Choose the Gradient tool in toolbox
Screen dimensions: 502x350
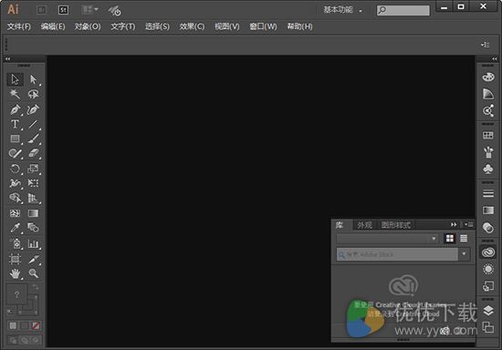click(33, 213)
